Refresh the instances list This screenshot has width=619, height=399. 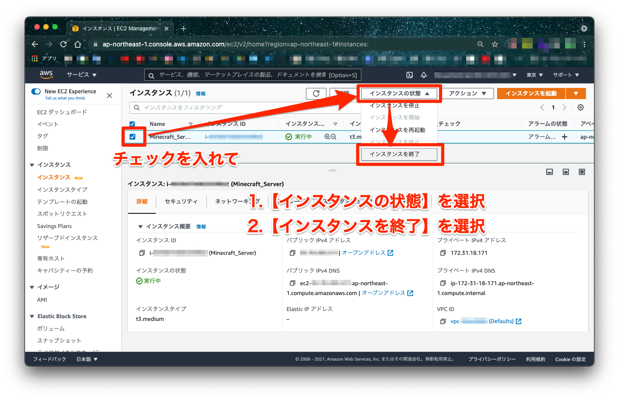click(x=316, y=93)
